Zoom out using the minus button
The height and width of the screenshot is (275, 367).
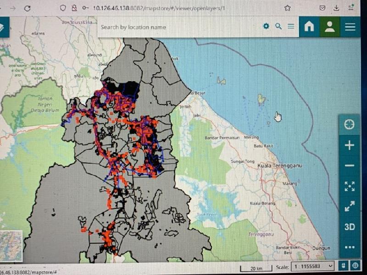(349, 165)
